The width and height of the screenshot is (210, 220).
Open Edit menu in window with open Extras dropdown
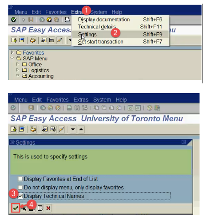point(36,12)
